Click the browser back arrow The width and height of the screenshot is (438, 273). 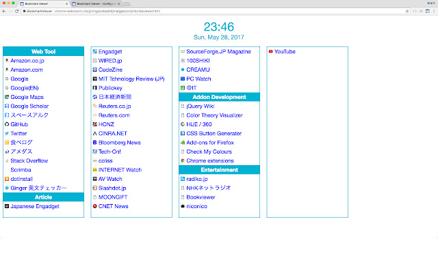point(4,11)
